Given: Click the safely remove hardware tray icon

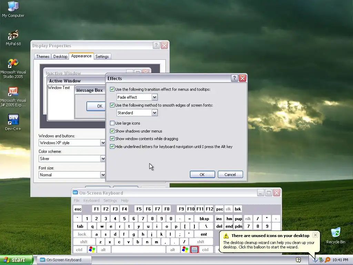Looking at the screenshot, I should pyautogui.click(x=321, y=260).
